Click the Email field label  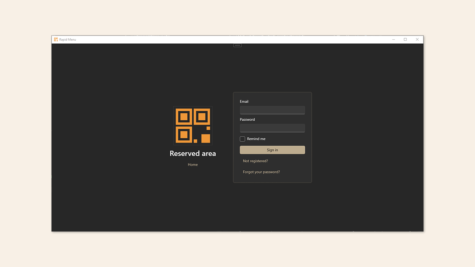244,102
